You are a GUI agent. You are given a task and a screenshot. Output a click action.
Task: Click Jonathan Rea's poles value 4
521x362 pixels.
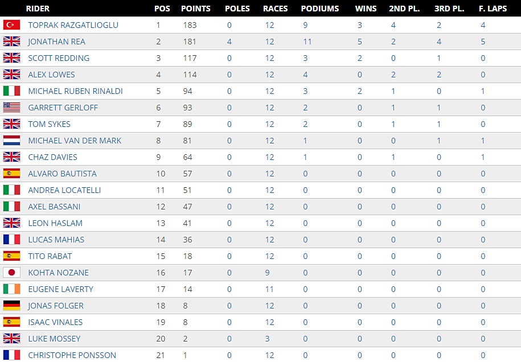[x=229, y=42]
